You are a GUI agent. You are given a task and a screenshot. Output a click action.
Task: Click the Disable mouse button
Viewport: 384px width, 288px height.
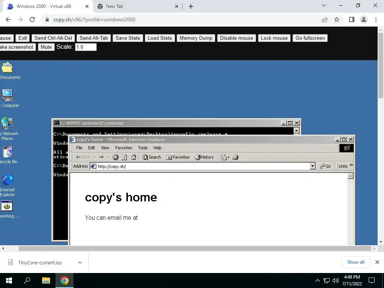[237, 38]
